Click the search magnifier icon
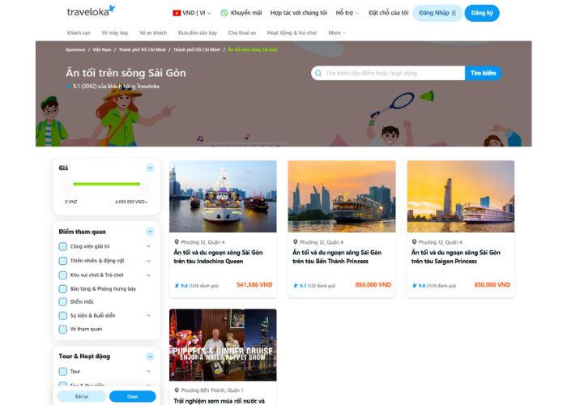Viewport: 567px width, 405px height. (x=319, y=73)
